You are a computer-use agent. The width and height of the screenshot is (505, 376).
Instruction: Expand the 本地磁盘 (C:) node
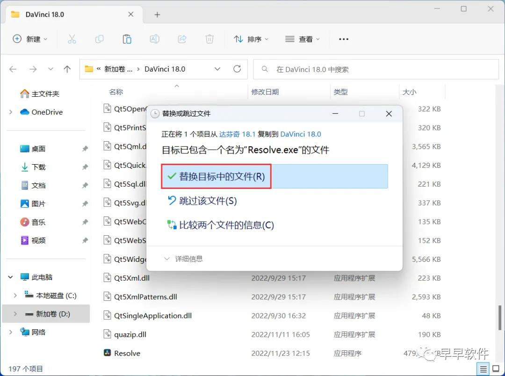point(15,296)
